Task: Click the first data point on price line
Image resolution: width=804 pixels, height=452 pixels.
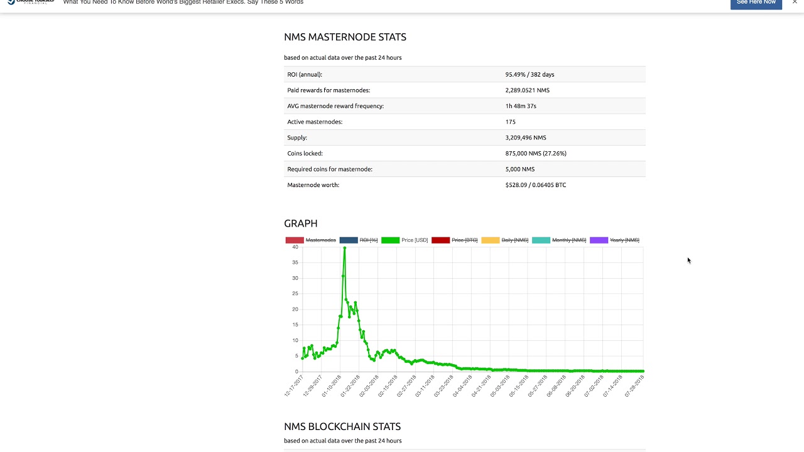Action: (x=303, y=358)
